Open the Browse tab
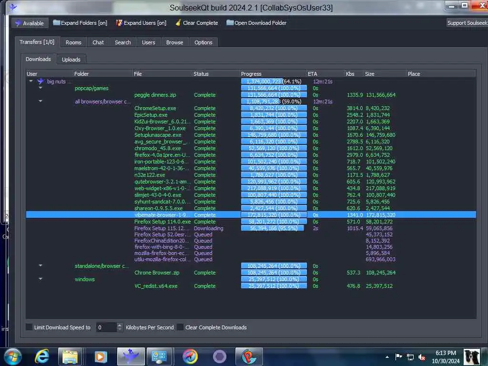 (x=174, y=42)
